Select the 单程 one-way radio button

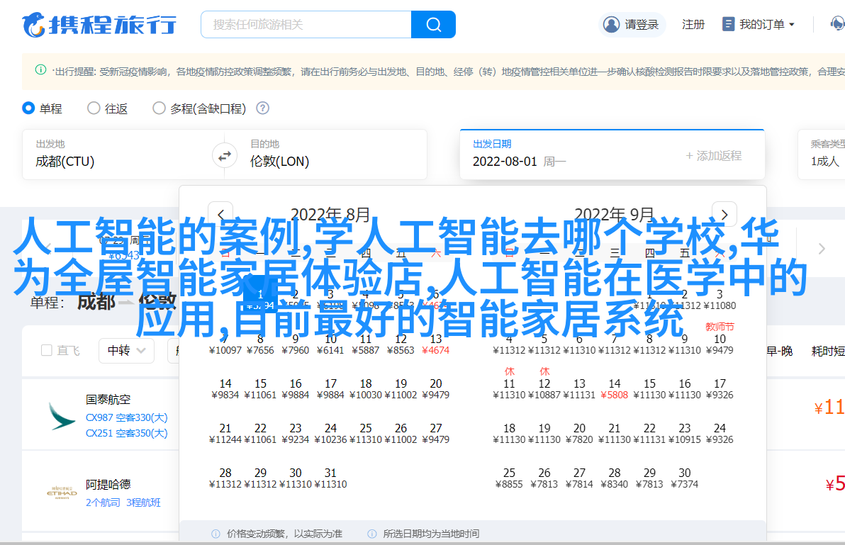click(x=28, y=108)
